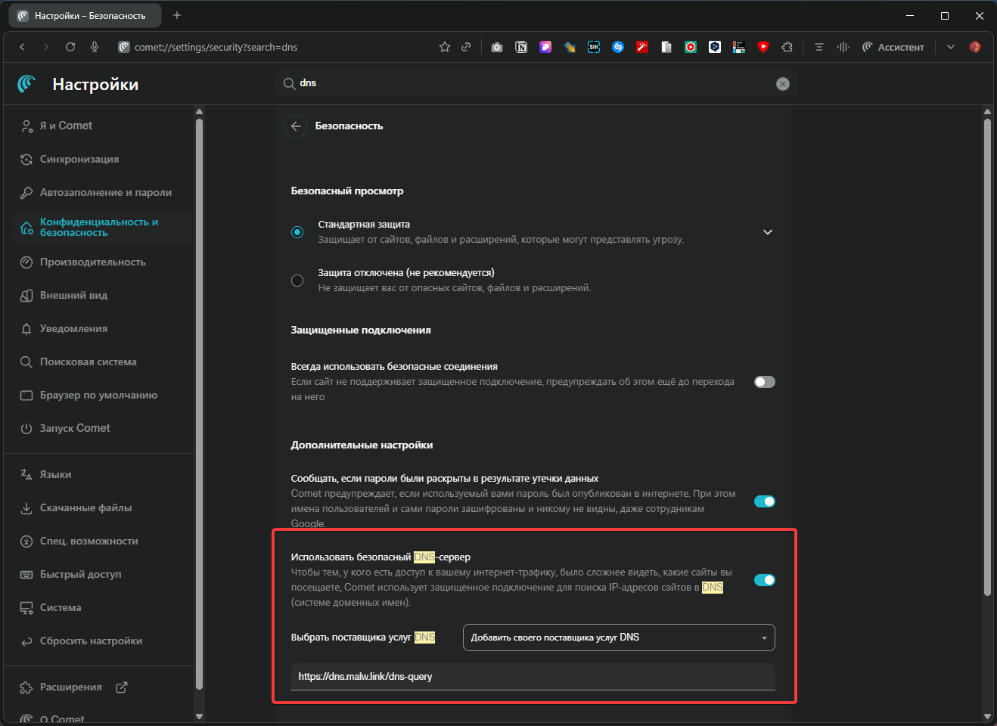The image size is (997, 726).
Task: Включить Всегда использовать безопасные соединения
Action: click(764, 382)
